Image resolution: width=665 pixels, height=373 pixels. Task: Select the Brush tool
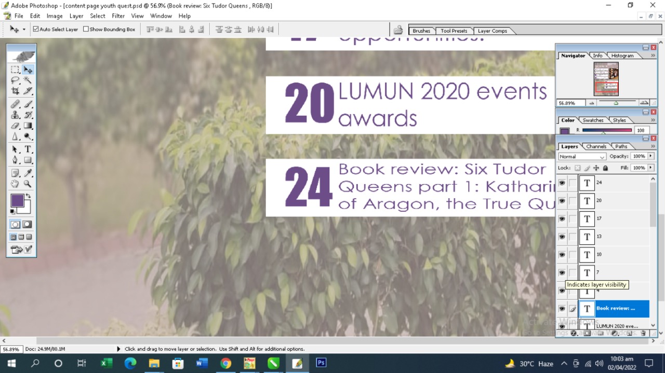(28, 104)
